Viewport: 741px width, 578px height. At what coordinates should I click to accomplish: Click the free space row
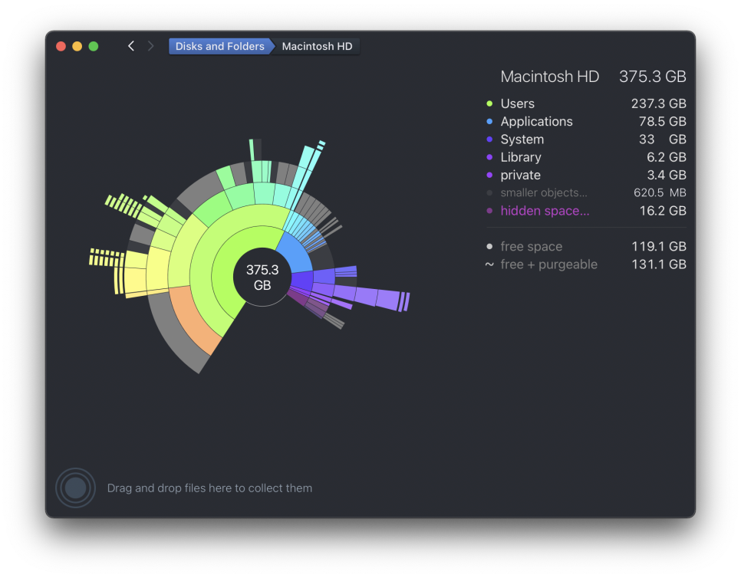586,247
